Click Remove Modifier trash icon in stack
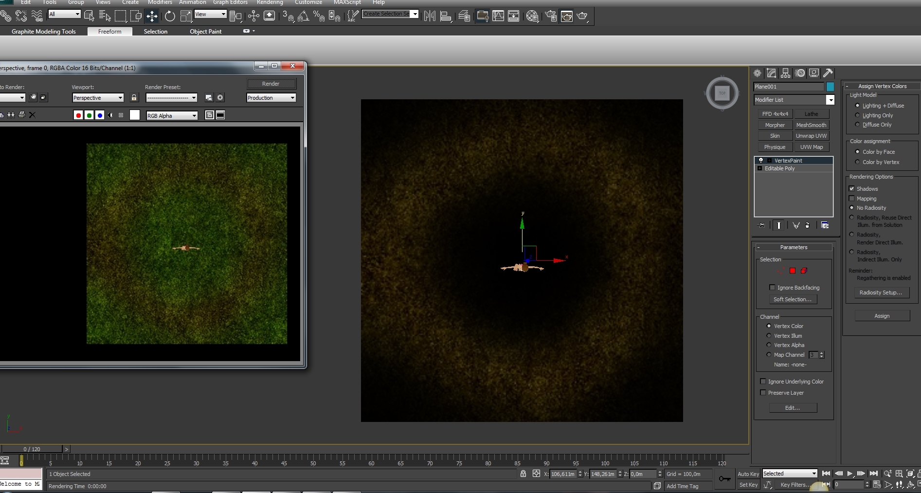 (x=808, y=225)
